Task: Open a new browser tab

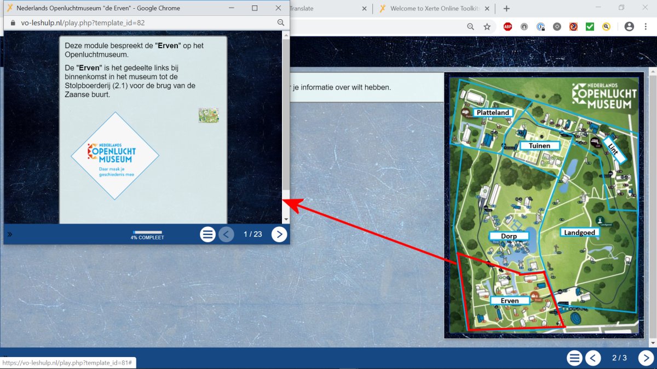Action: (506, 8)
